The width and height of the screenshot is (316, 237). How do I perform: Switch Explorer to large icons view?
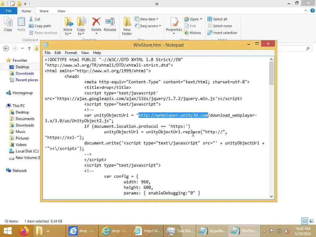coord(311,221)
